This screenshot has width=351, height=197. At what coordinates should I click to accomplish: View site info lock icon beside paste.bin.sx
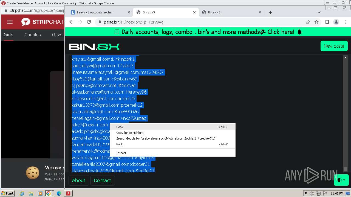[x=100, y=22]
